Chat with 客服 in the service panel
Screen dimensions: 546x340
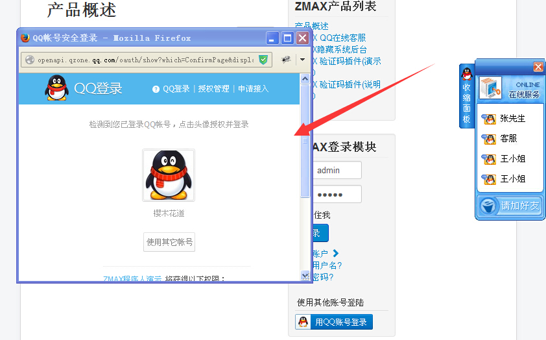point(508,138)
